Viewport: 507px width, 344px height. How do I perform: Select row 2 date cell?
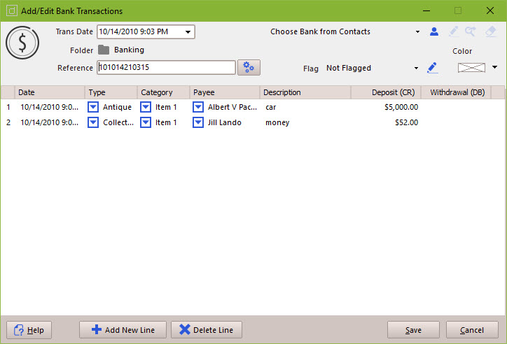(x=50, y=122)
